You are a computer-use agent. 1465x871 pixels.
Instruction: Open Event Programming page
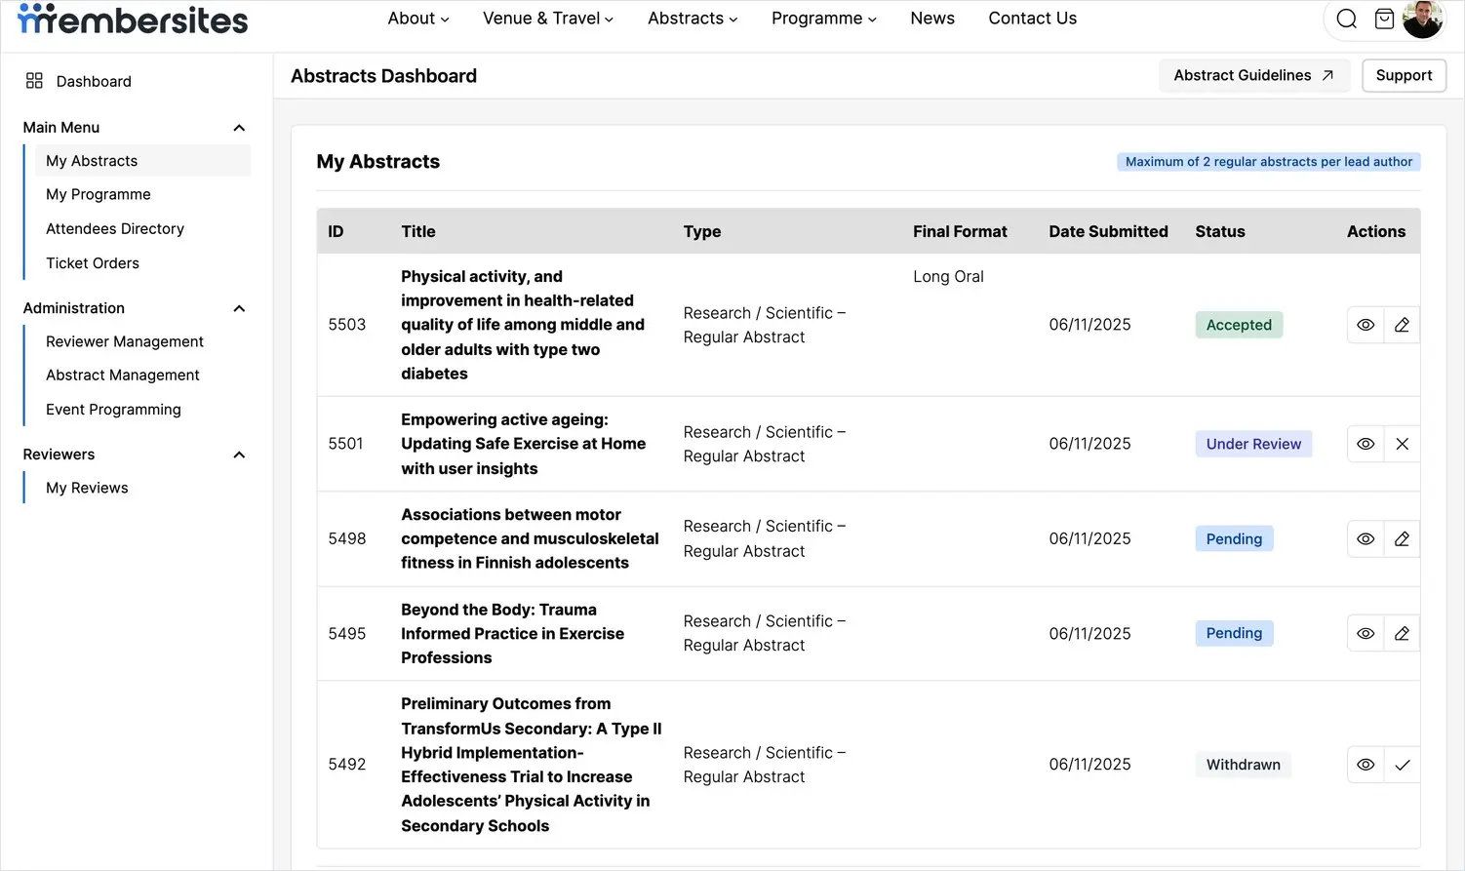(x=113, y=410)
